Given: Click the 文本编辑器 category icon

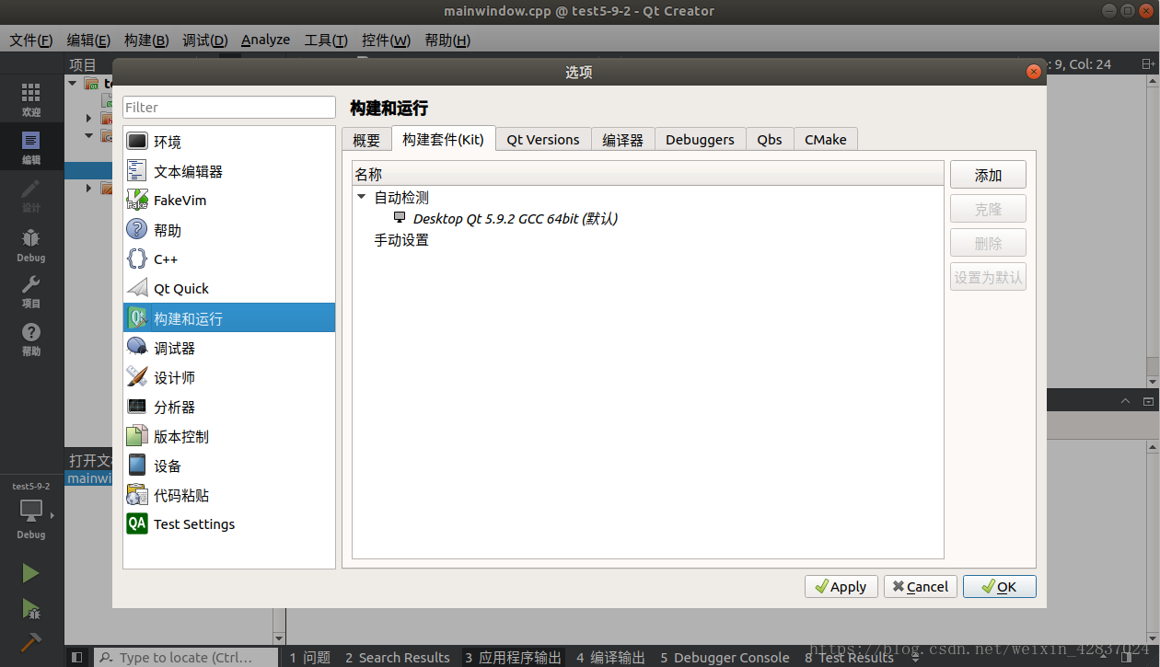Looking at the screenshot, I should point(137,171).
